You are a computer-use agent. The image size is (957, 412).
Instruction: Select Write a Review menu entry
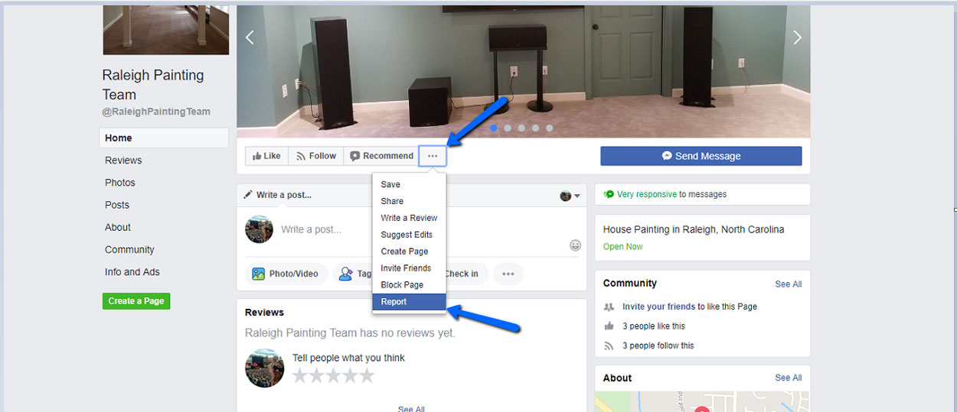coord(409,218)
